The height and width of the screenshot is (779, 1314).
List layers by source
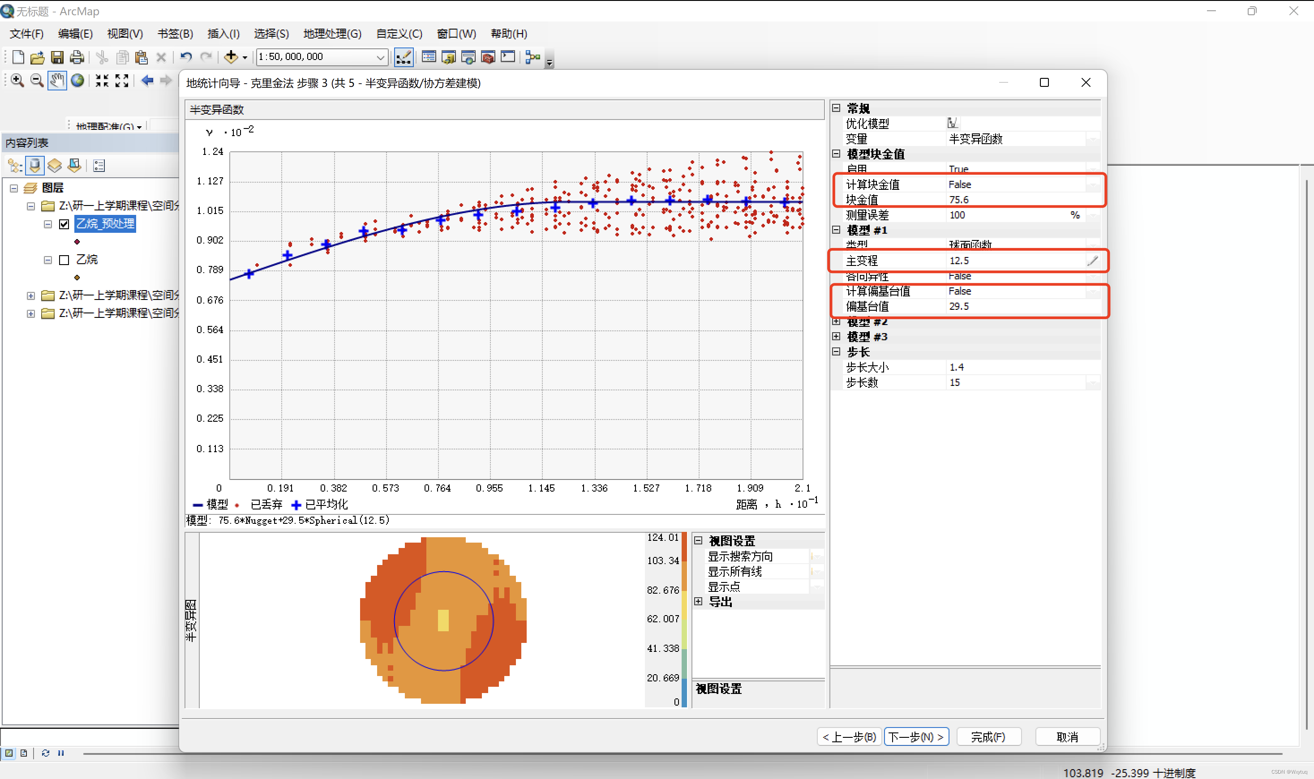[34, 166]
